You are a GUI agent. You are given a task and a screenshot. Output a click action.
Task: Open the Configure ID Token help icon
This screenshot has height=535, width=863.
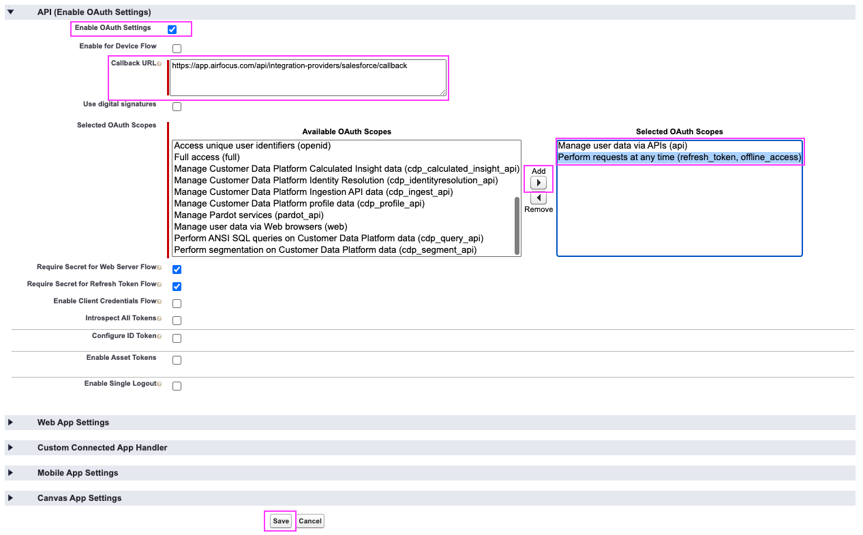[159, 335]
